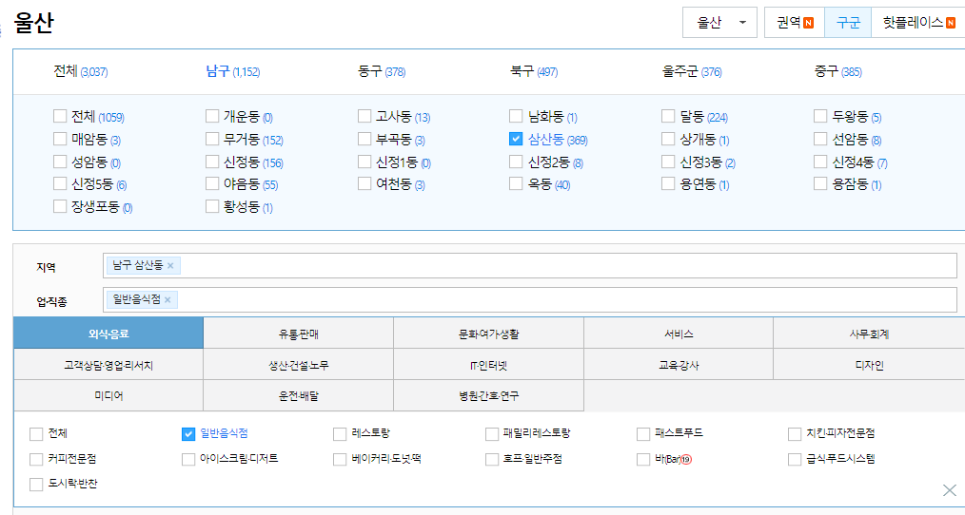965x515 pixels.
Task: Check the 신정1동 checkbox
Action: point(364,162)
